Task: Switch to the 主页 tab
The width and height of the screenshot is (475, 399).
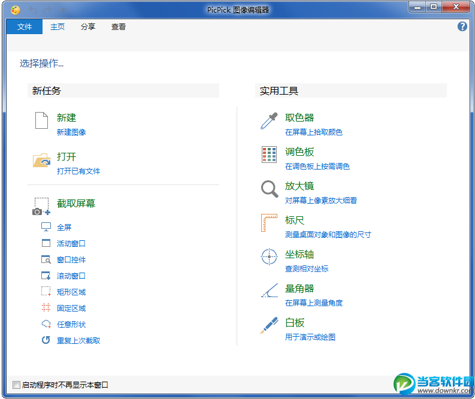Action: click(58, 27)
